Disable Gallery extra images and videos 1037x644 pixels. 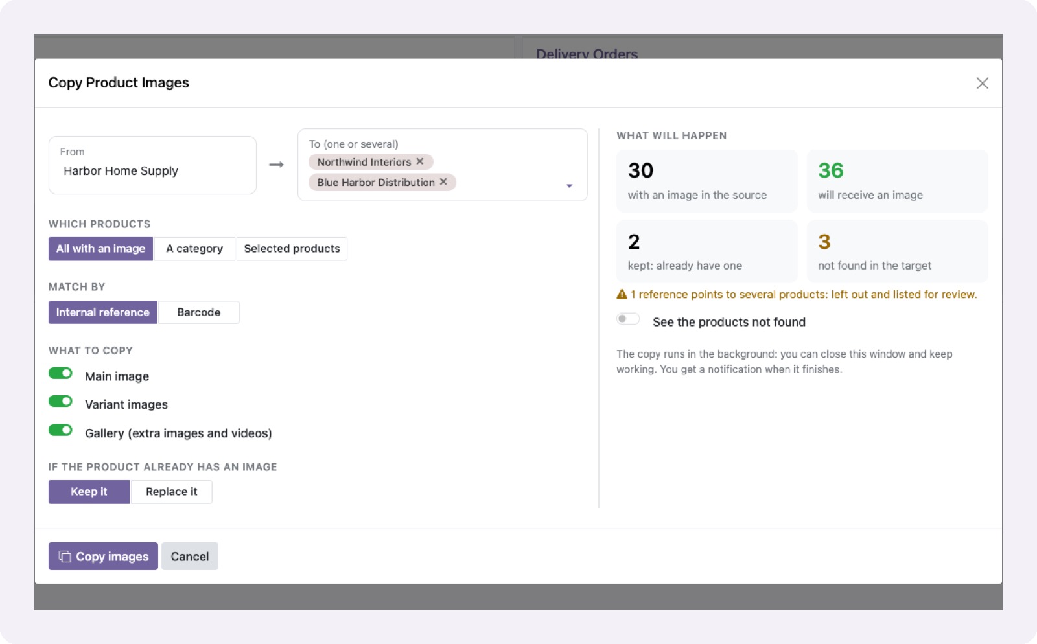point(60,430)
